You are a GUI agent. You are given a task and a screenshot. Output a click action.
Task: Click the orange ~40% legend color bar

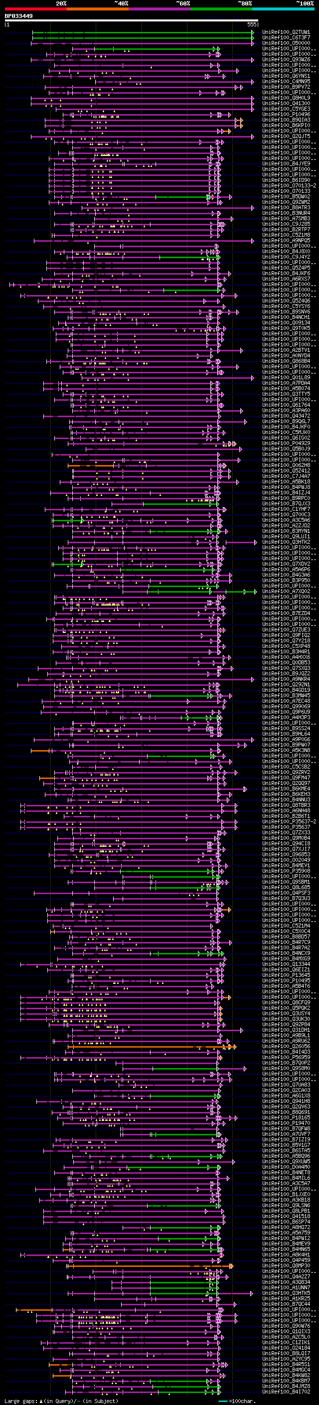click(x=98, y=9)
